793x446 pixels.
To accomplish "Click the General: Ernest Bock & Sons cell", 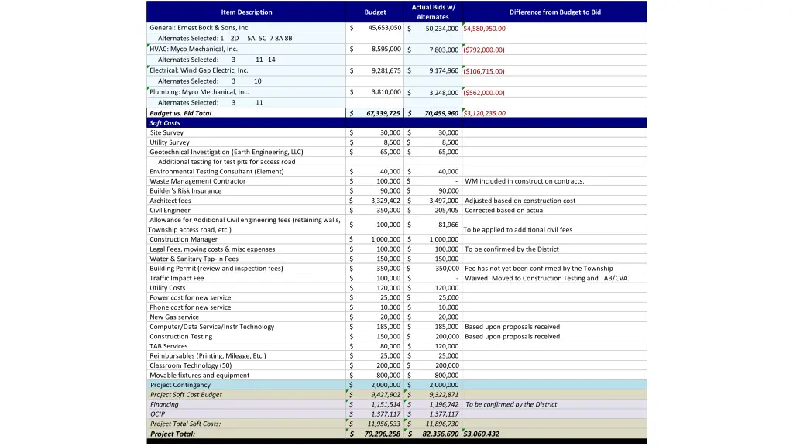I will point(200,28).
